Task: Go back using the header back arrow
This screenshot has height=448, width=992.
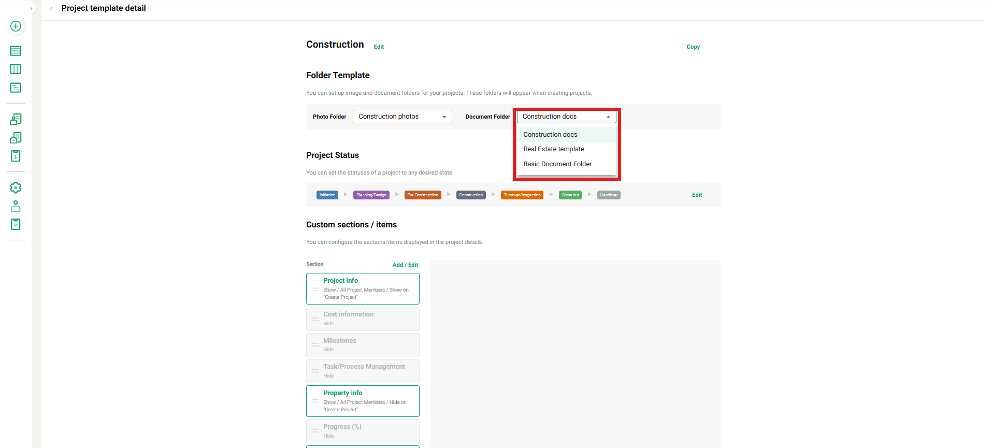Action: coord(51,8)
